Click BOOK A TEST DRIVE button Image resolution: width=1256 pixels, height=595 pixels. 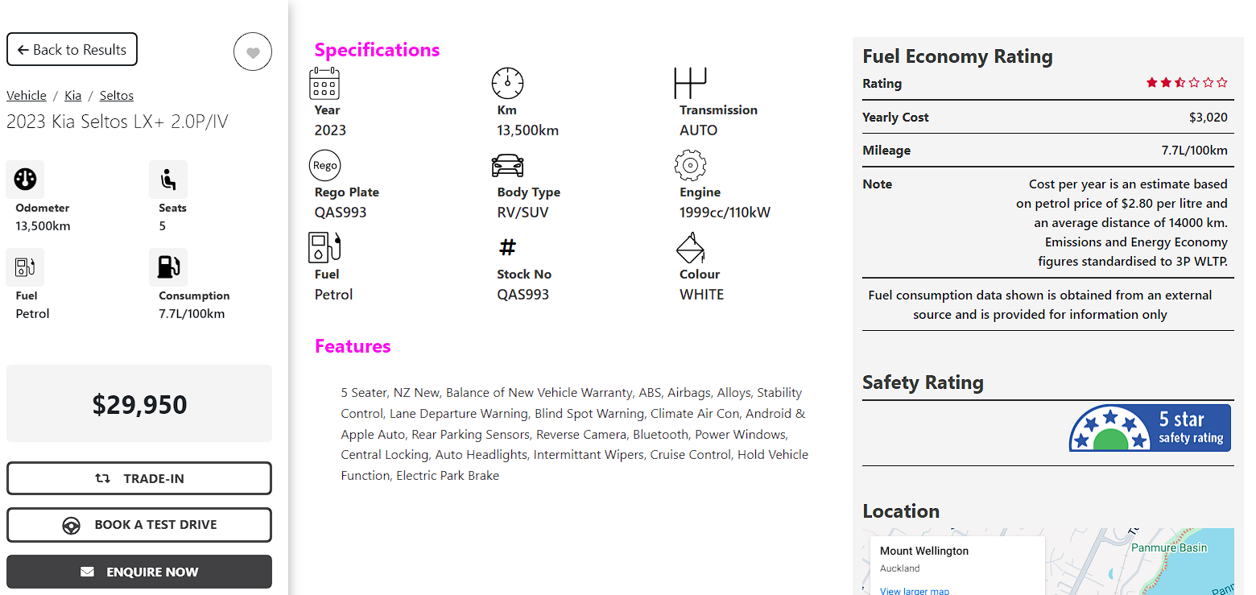tap(139, 525)
